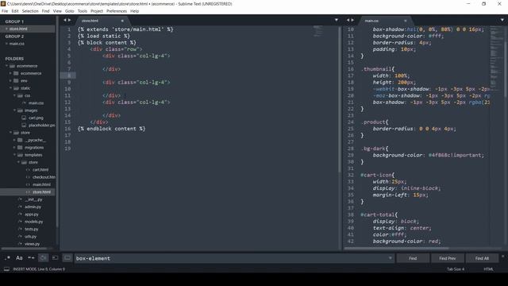Viewport: 508px width, 286px height.
Task: Change the HTML syntax in status bar
Action: click(x=488, y=269)
